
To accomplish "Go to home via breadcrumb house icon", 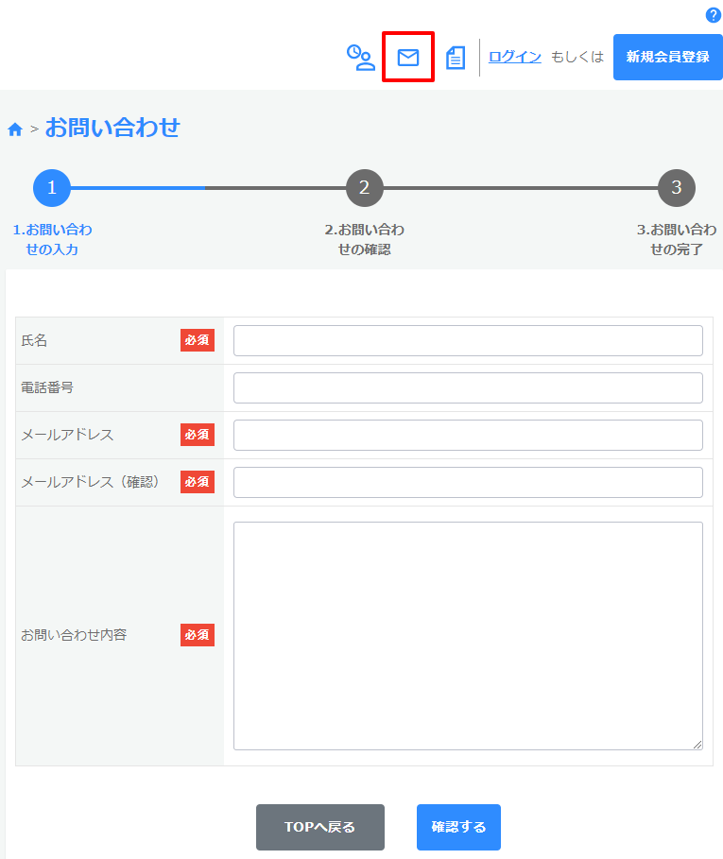I will (15, 129).
